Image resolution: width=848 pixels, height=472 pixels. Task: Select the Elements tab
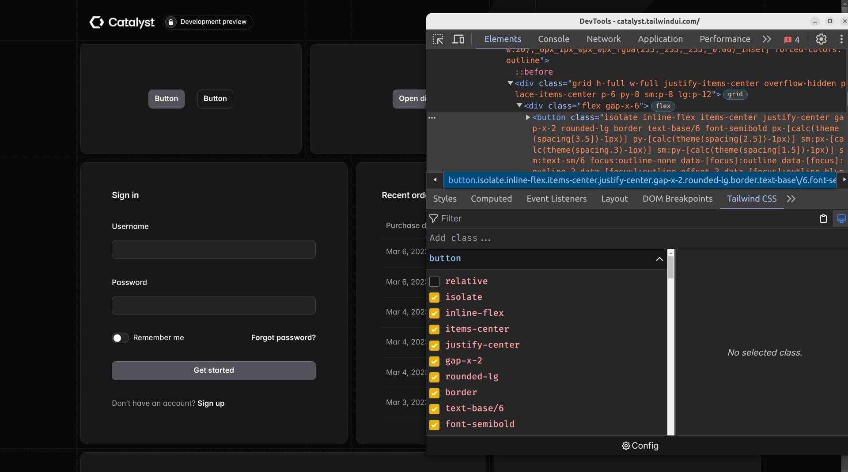[x=503, y=39]
